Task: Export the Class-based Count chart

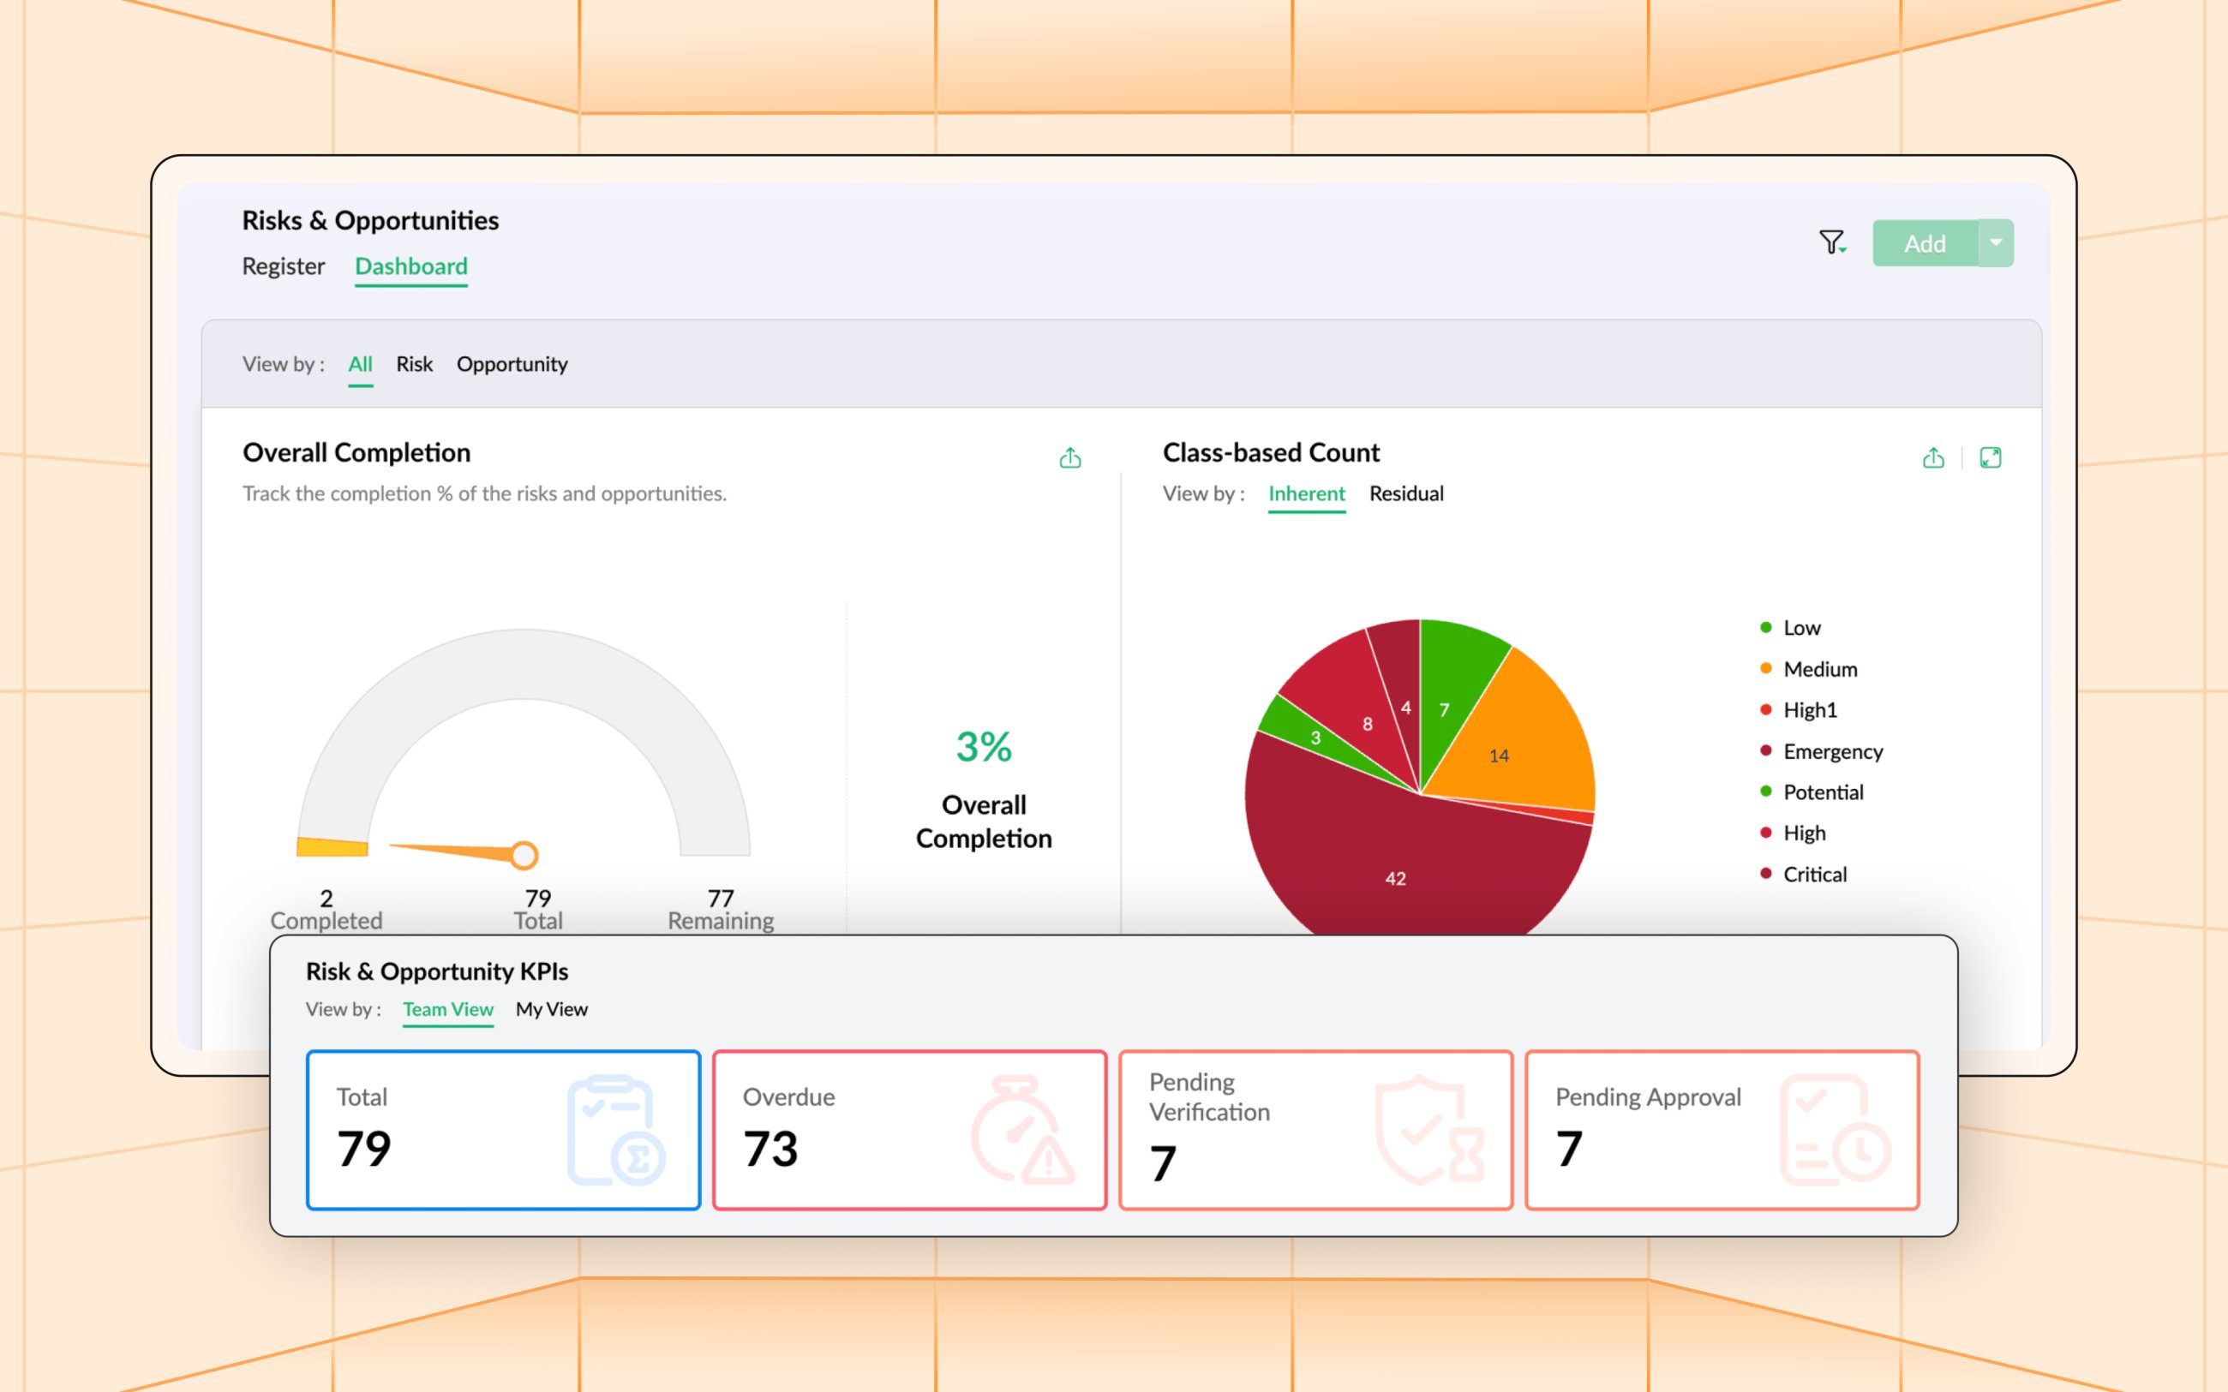Action: point(1933,457)
